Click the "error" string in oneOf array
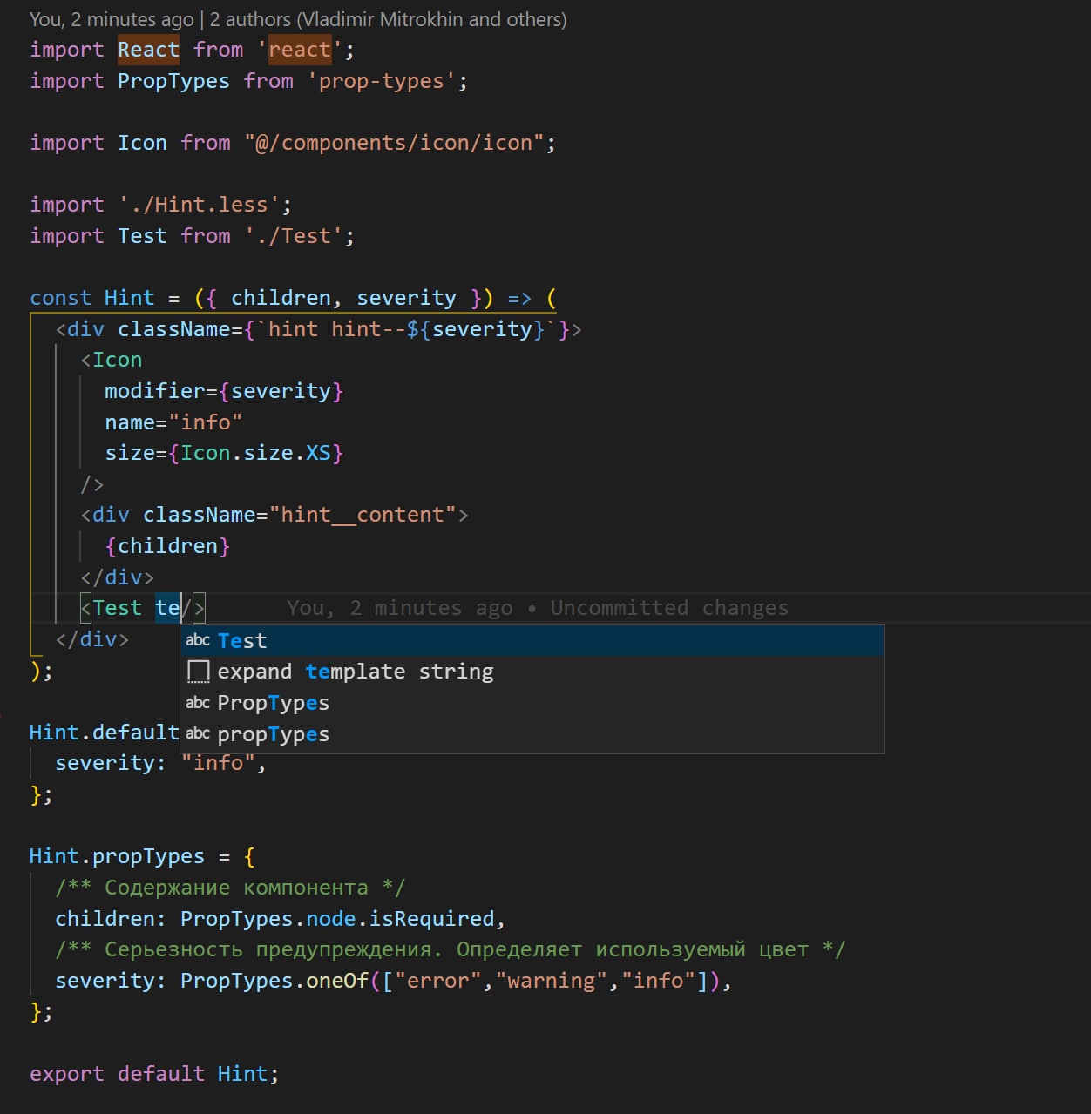This screenshot has height=1114, width=1091. click(x=438, y=981)
